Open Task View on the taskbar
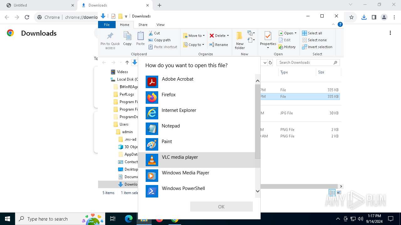The height and width of the screenshot is (225, 401). point(113,219)
